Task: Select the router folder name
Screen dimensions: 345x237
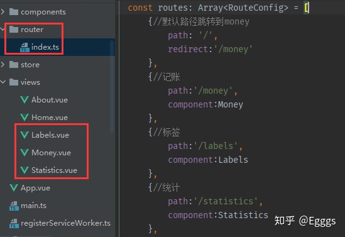Action: (x=32, y=30)
